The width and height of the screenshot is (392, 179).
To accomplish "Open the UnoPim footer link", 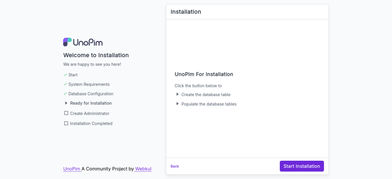I will [72, 169].
